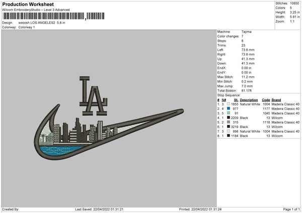Screen dimensions: 302x213
Task: Click the EndY value '0.00 in'
Action: (246, 72)
